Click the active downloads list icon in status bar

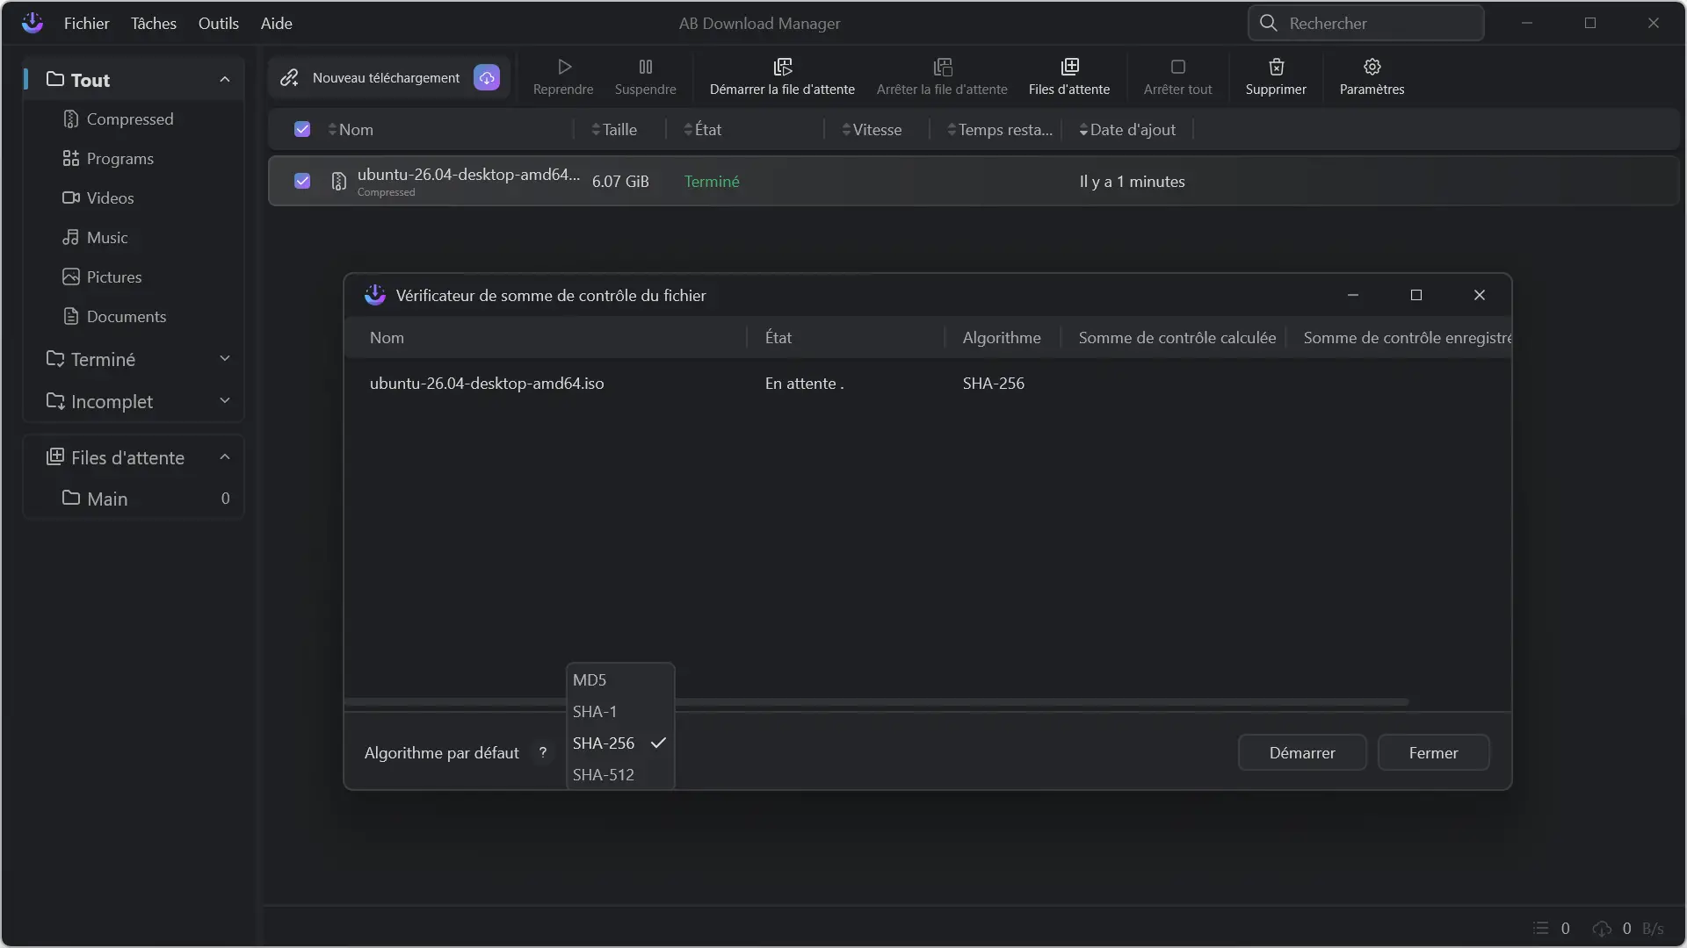click(1540, 928)
